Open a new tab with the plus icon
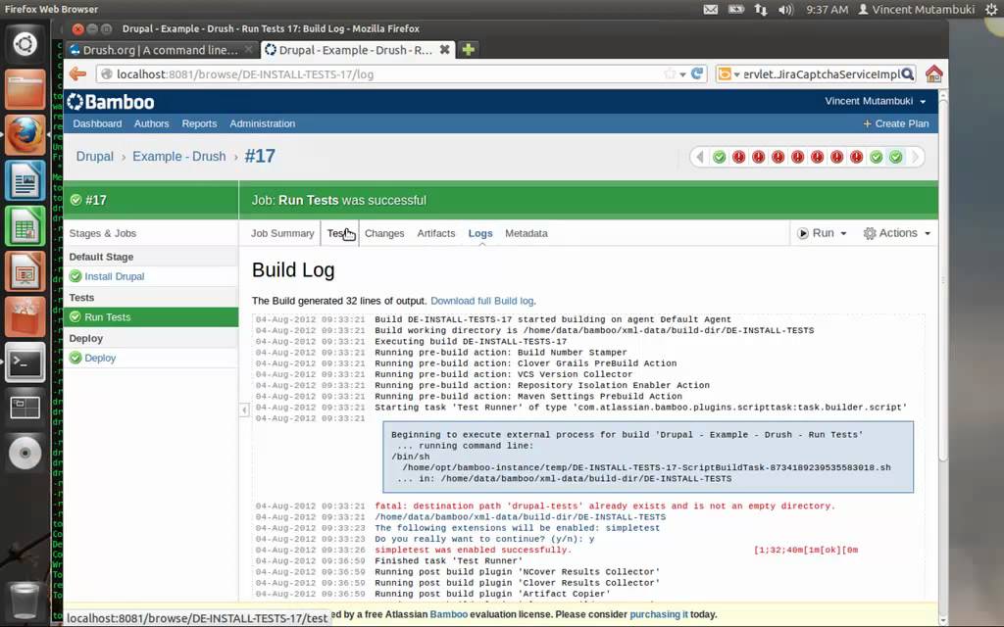The width and height of the screenshot is (1004, 627). (468, 50)
